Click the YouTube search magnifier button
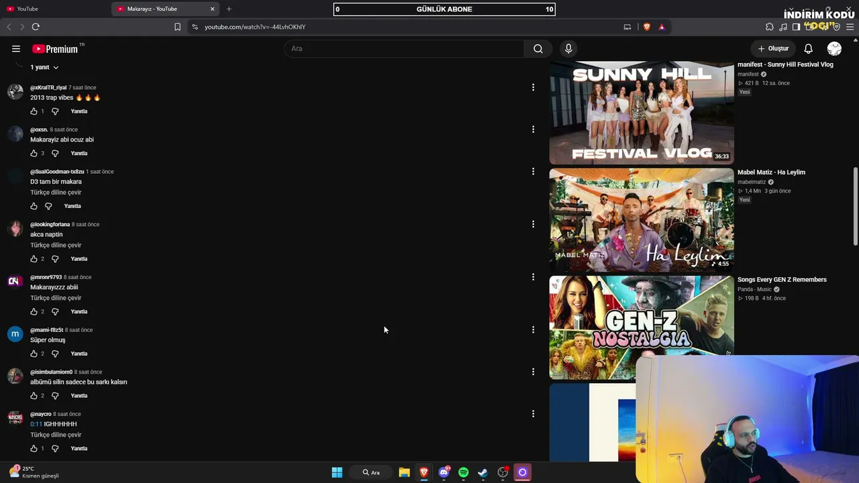 click(538, 48)
